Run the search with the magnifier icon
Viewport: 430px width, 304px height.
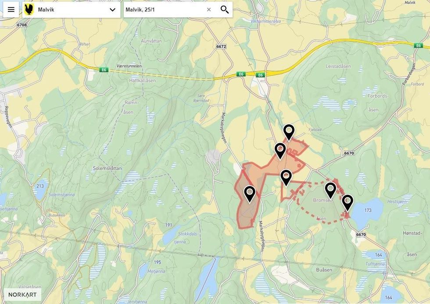(224, 9)
